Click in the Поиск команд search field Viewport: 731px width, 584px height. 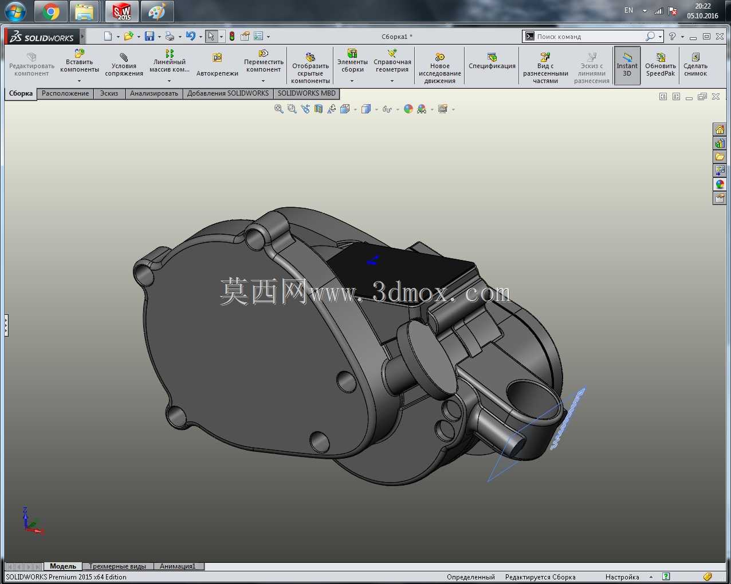pyautogui.click(x=589, y=37)
